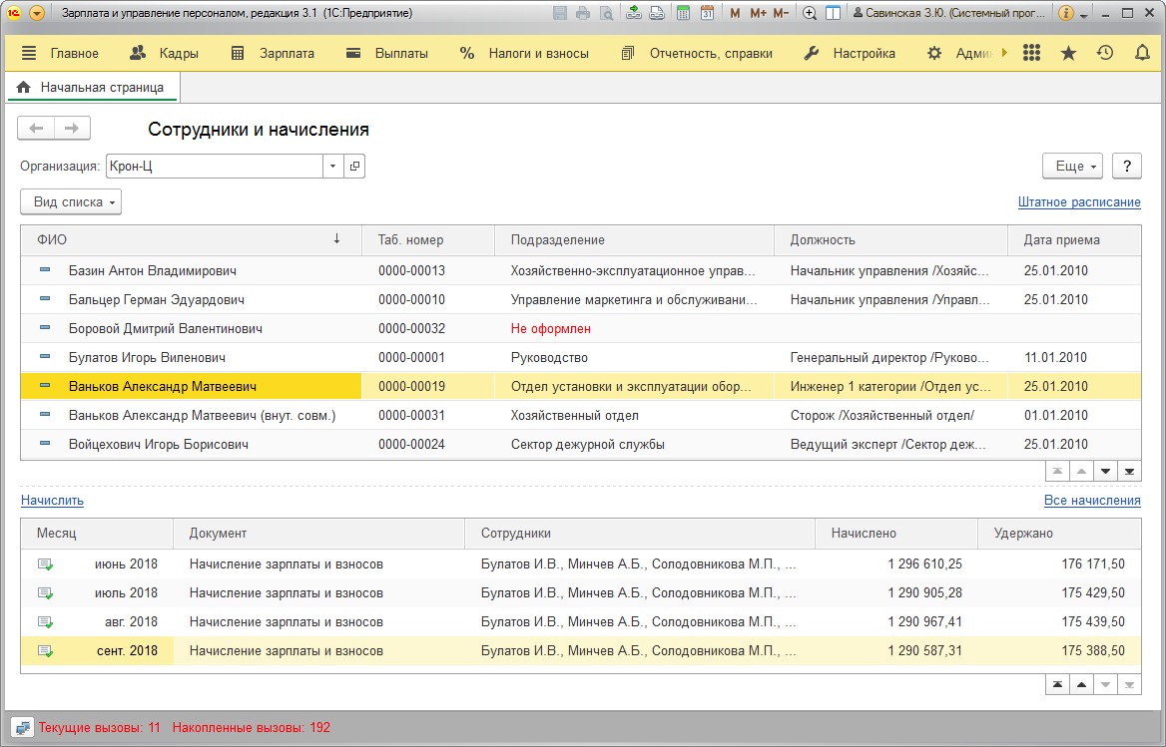This screenshot has width=1166, height=747.
Task: Click user Савинская З.Ю. in title bar
Action: (949, 13)
